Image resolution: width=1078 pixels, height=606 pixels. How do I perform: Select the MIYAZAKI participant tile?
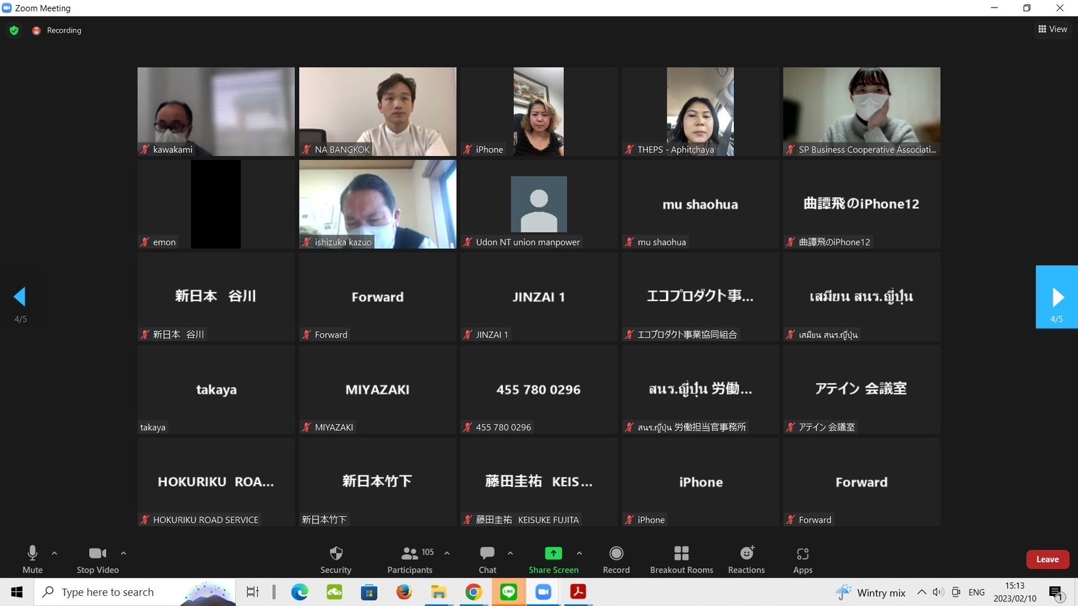coord(378,389)
